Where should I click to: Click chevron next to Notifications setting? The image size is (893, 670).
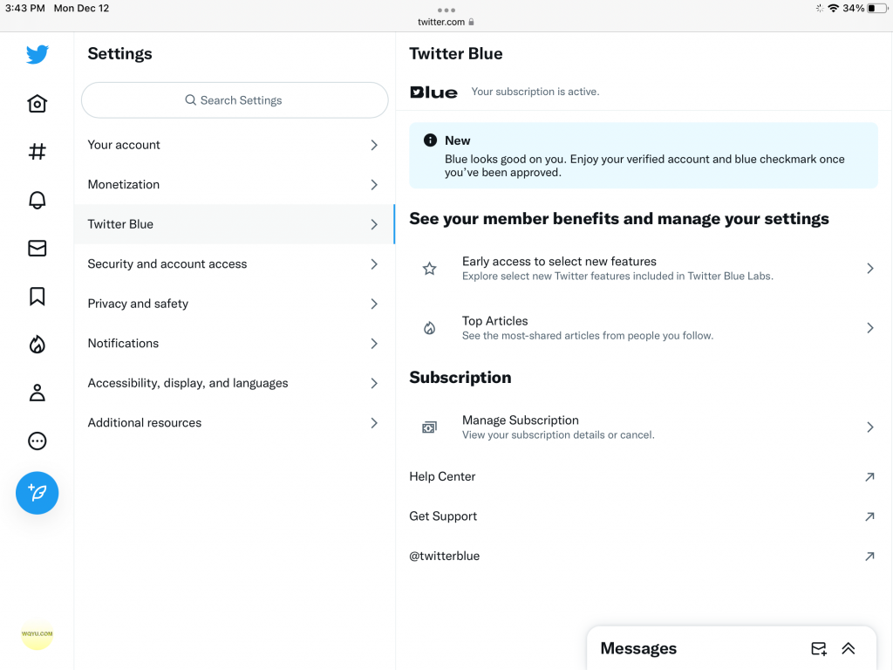tap(374, 344)
